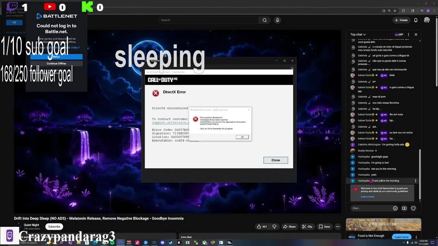Subscribe to the Quiet Night channel
Screen dimensions: 438x246
54,227
